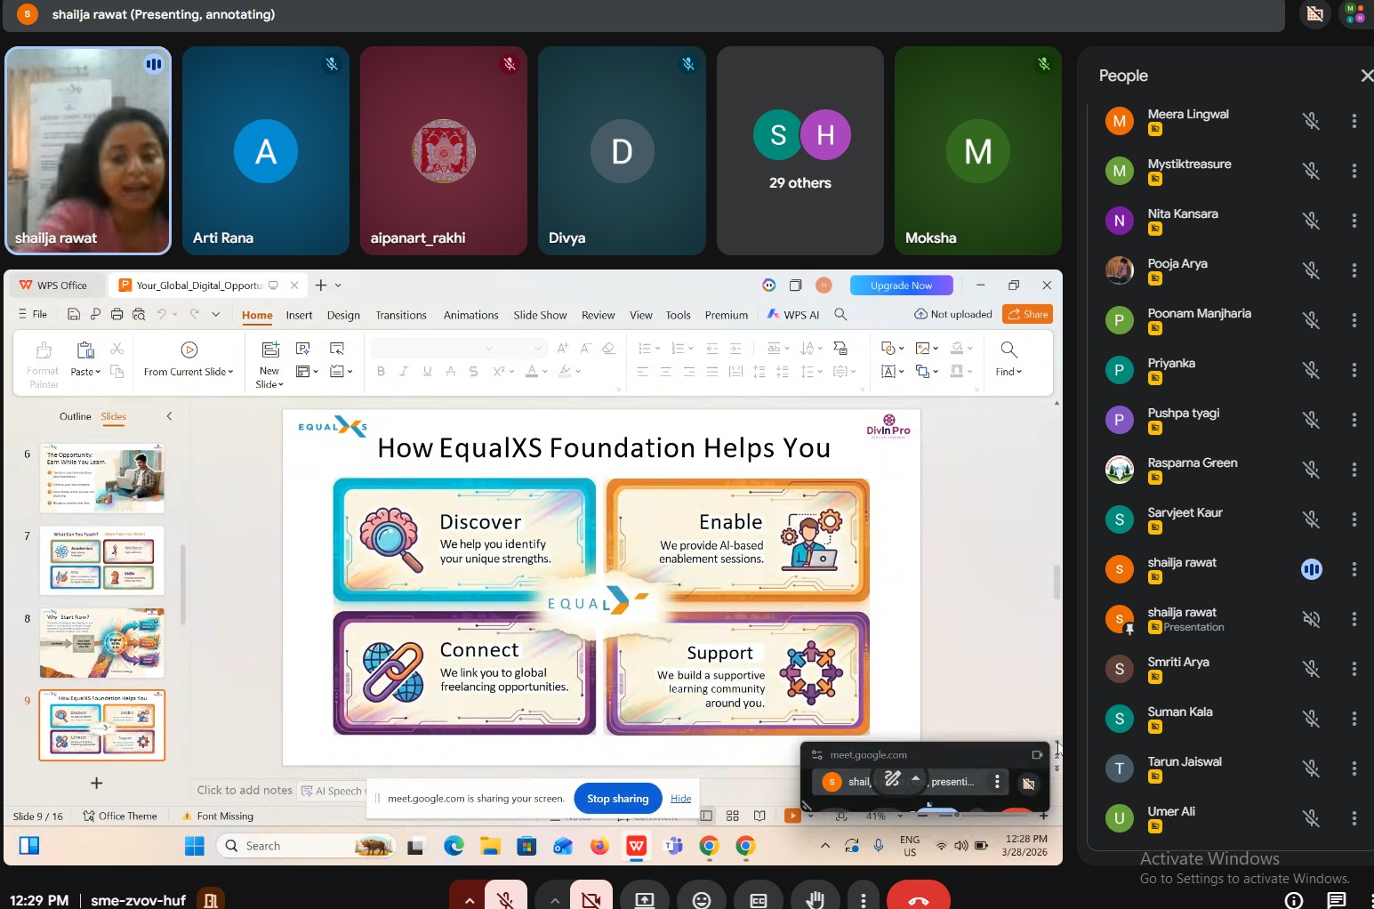This screenshot has height=909, width=1374.
Task: Click the Meet present screen icon
Action: pos(644,898)
